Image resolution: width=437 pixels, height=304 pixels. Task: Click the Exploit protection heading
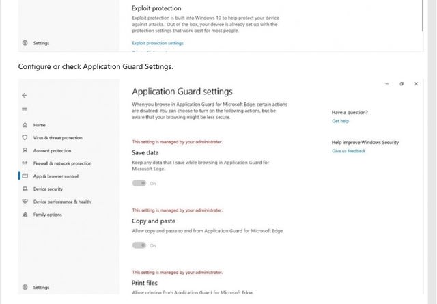click(156, 8)
